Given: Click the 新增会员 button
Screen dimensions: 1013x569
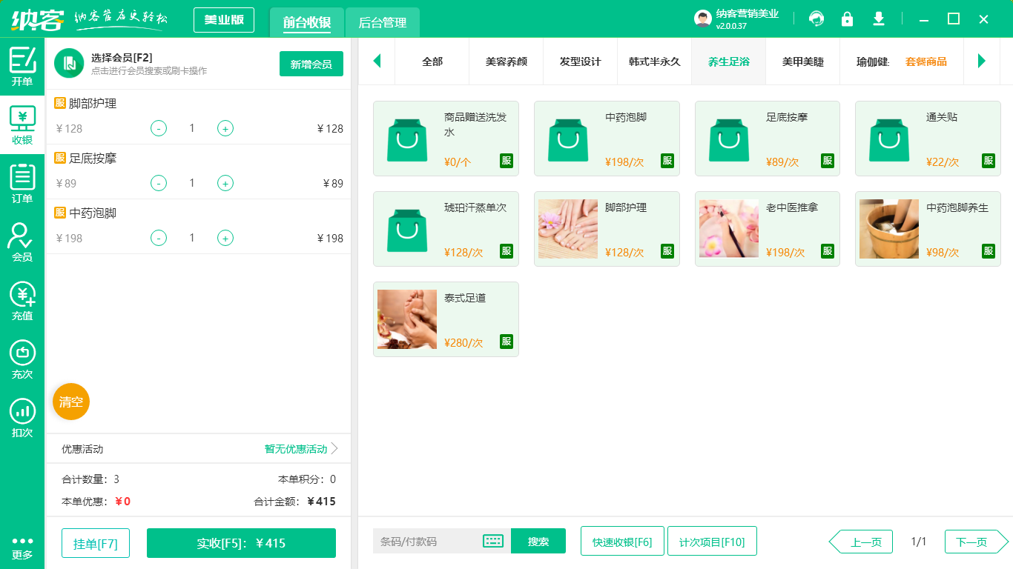Looking at the screenshot, I should [311, 64].
